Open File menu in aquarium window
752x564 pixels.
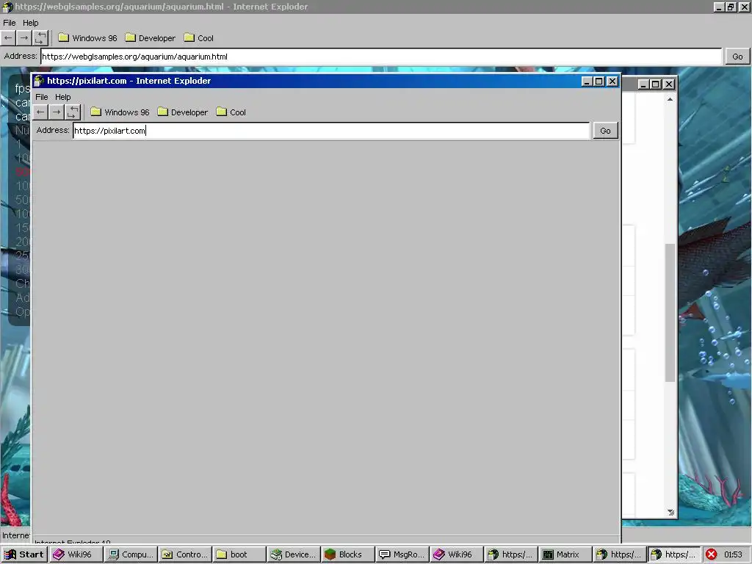9,23
